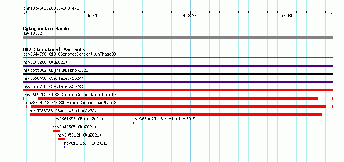
Task: Select the small blue esv3660075 marker
Action: click(133, 123)
